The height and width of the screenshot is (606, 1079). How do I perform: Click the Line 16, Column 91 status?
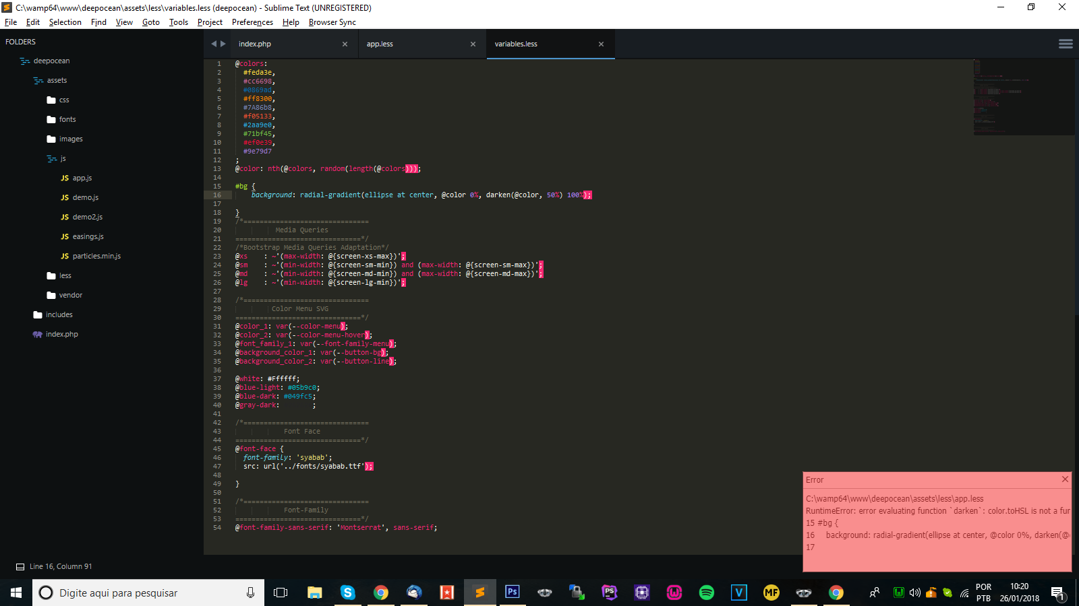click(x=61, y=567)
